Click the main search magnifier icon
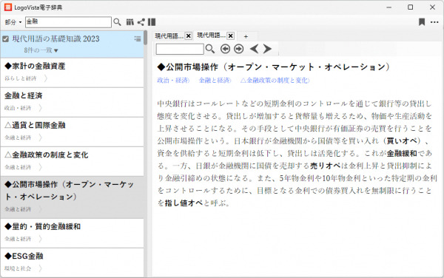The image size is (444, 278). pos(117,22)
